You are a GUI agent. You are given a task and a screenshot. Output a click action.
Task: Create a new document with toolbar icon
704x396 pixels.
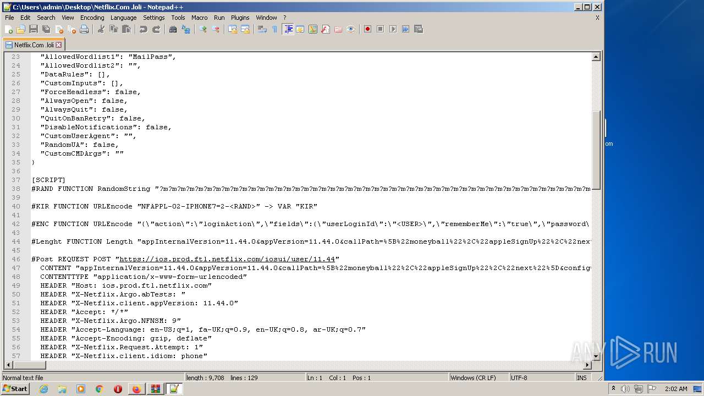coord(9,29)
